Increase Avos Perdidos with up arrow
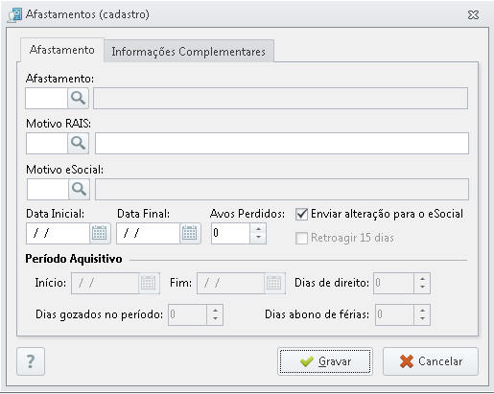Viewport: 494px width, 394px height. [x=258, y=229]
